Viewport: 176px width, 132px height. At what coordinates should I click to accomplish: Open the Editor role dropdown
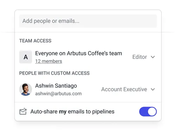pos(144,57)
